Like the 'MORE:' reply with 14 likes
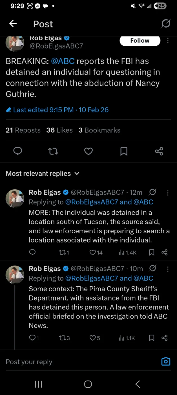 [93, 253]
